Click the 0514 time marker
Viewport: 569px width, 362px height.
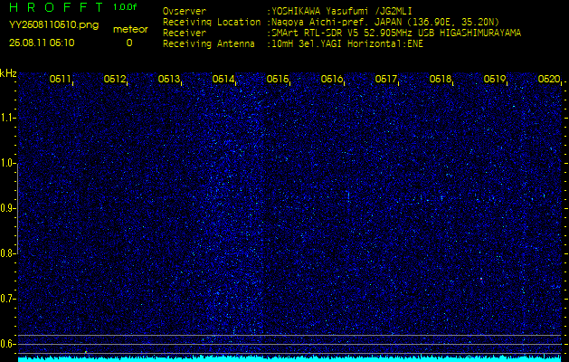[223, 79]
